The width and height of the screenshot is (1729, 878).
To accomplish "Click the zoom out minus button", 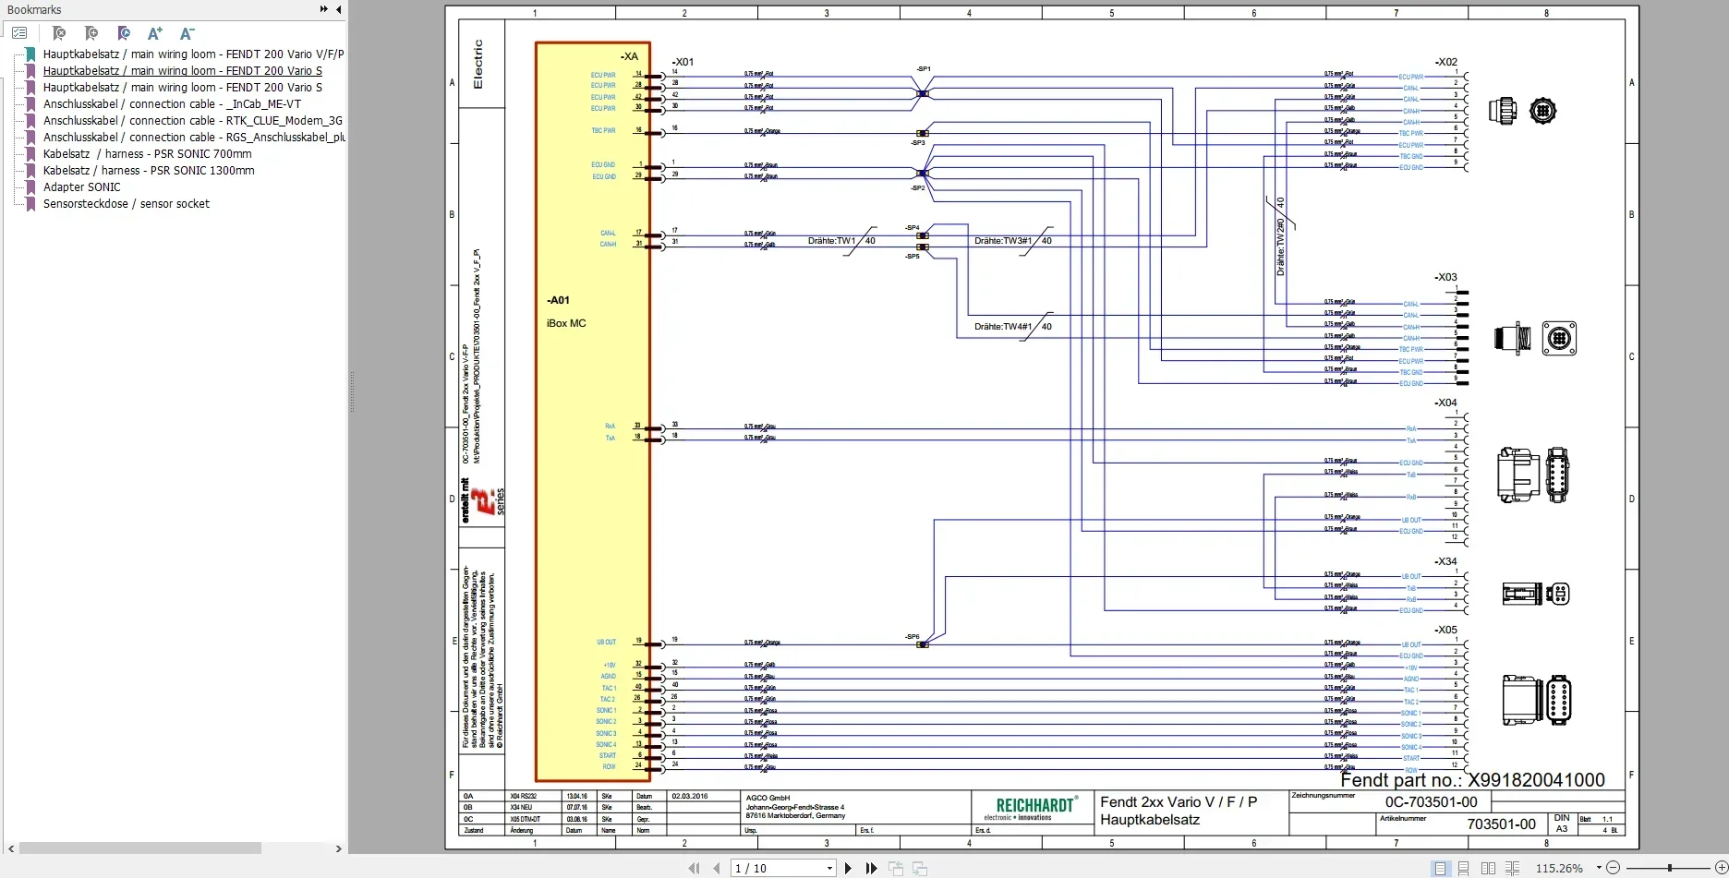I will tap(1614, 868).
